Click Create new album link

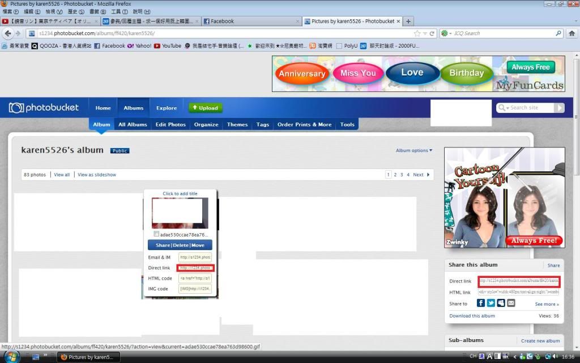[x=540, y=341]
